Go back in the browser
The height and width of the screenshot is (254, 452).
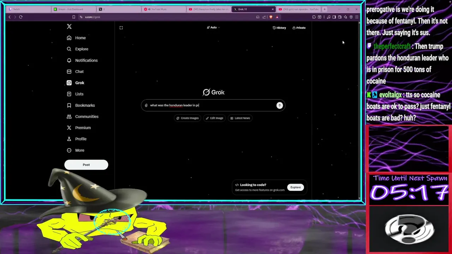click(x=10, y=17)
